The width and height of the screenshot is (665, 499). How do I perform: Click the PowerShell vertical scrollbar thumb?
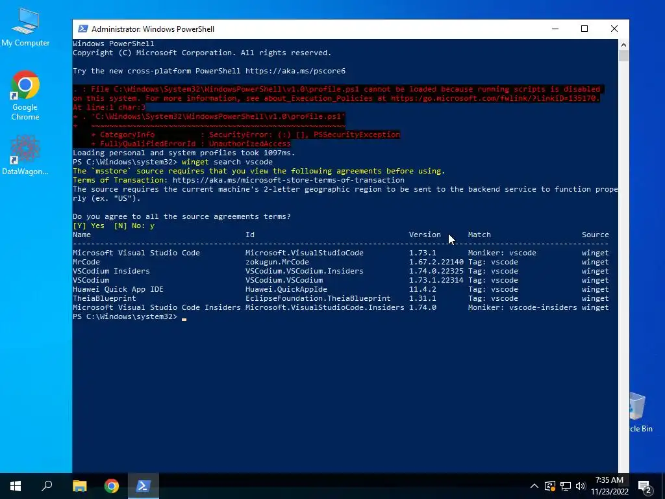point(623,56)
